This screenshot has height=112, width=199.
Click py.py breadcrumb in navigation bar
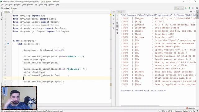coord(14,8)
